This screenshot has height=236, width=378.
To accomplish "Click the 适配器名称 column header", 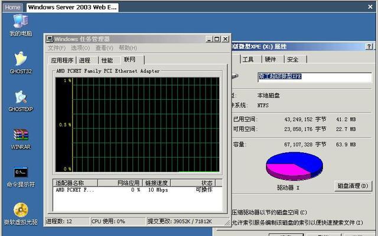I will click(x=75, y=183).
